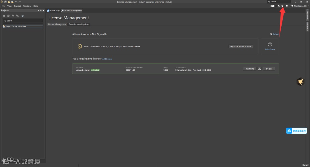Open the Comments side panel tab
The height and width of the screenshot is (167, 310).
(307, 26)
